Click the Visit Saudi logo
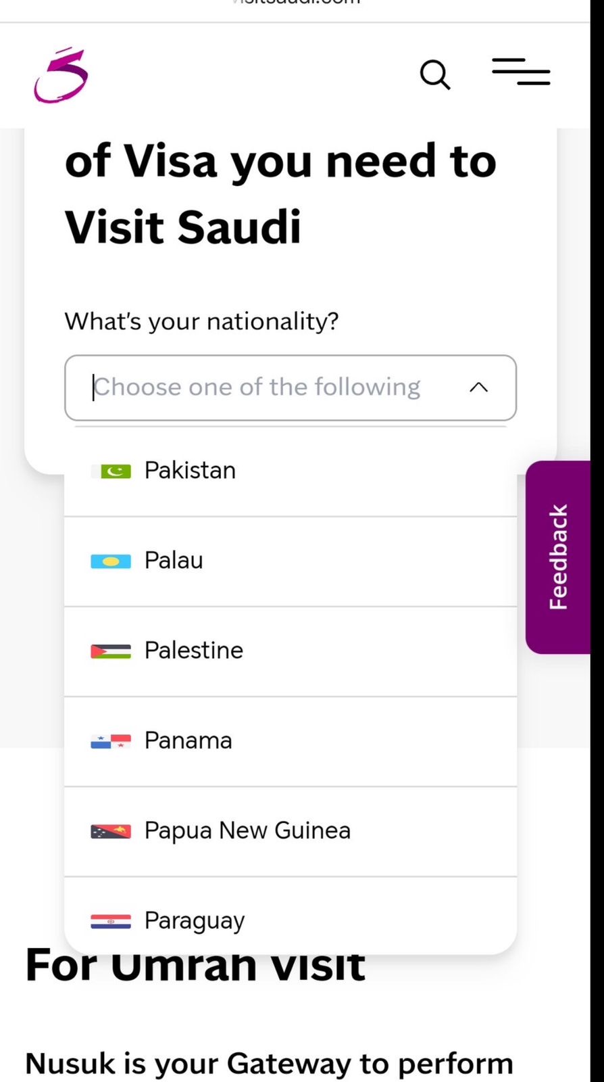 point(61,75)
